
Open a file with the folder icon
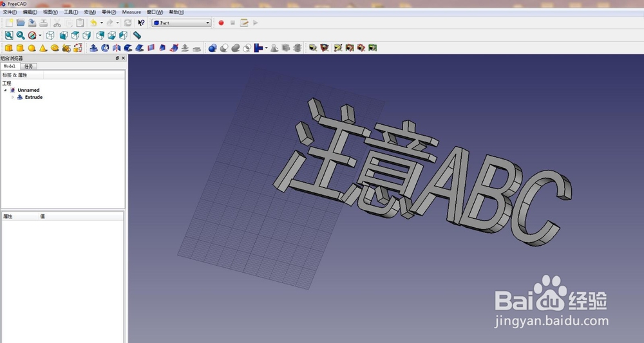pyautogui.click(x=21, y=23)
